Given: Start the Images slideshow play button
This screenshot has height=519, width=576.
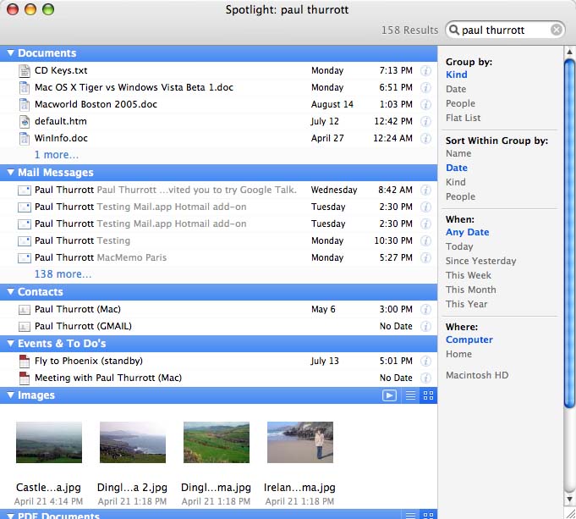Looking at the screenshot, I should click(x=389, y=395).
